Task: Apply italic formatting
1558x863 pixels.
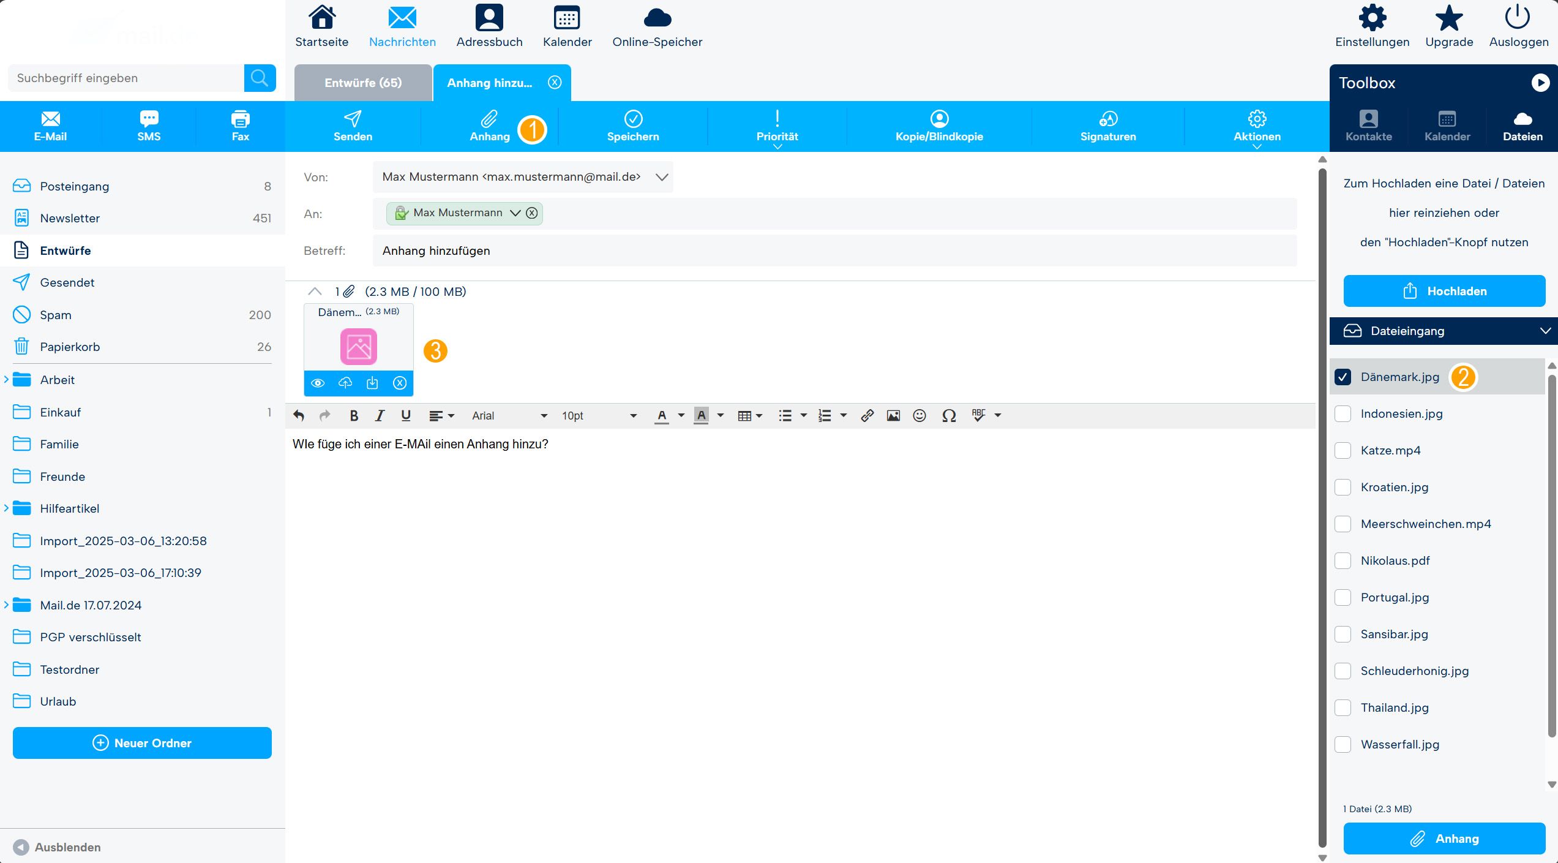Action: pos(380,416)
